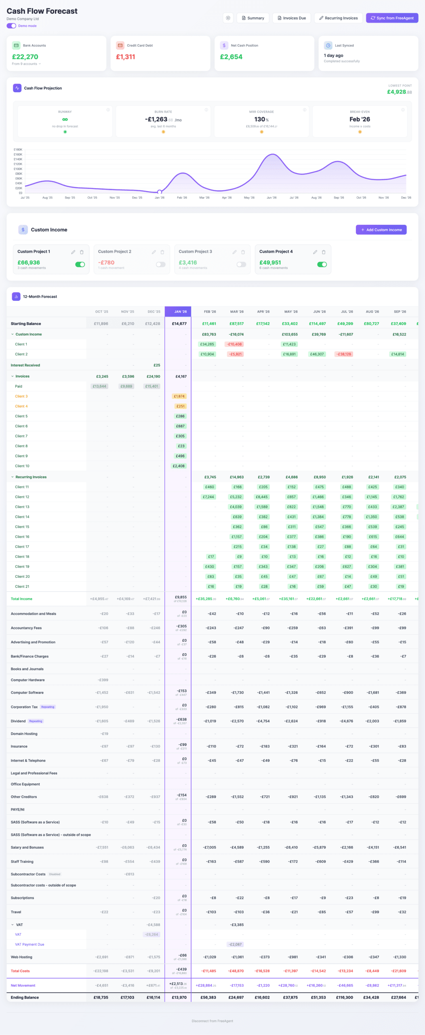Delete Custom Project 3 using trash icon
Image resolution: width=425 pixels, height=1035 pixels.
243,252
